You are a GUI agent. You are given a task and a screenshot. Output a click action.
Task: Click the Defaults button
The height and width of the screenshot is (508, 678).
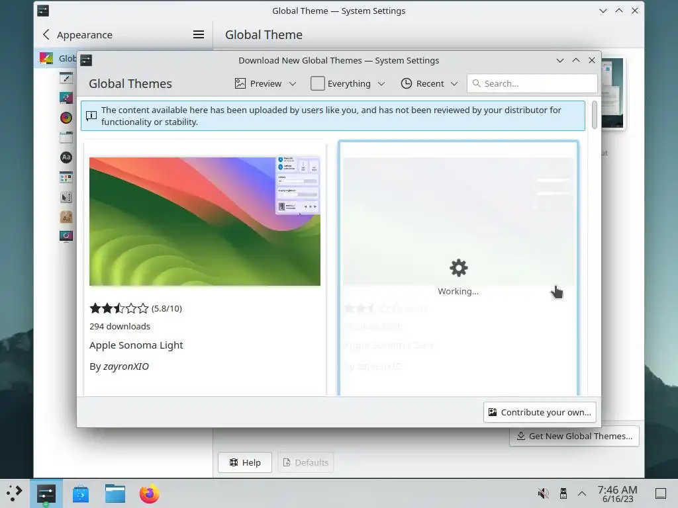305,462
